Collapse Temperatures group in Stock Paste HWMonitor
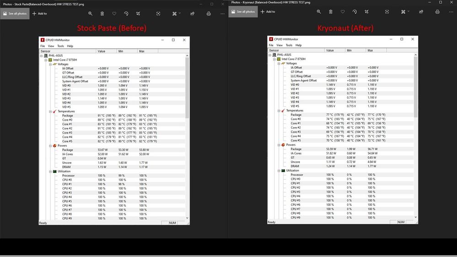The width and height of the screenshot is (457, 257). point(50,111)
